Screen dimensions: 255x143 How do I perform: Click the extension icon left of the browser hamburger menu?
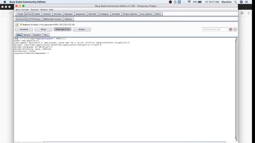click(242, 13)
